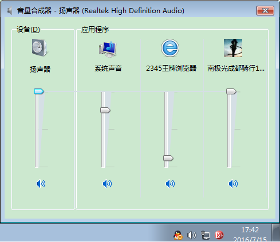Viewport: 280px width, 242px height.
Task: Open the QQ penguin tray icon
Action: (x=178, y=235)
